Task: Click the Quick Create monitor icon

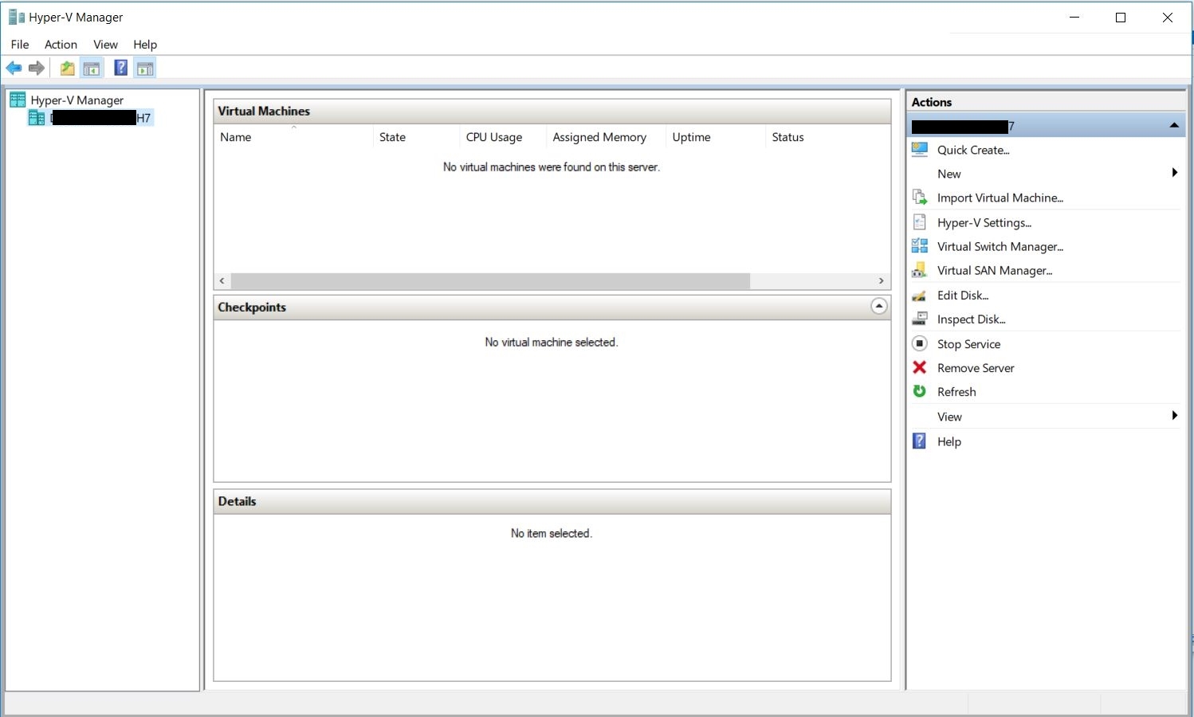Action: tap(920, 150)
